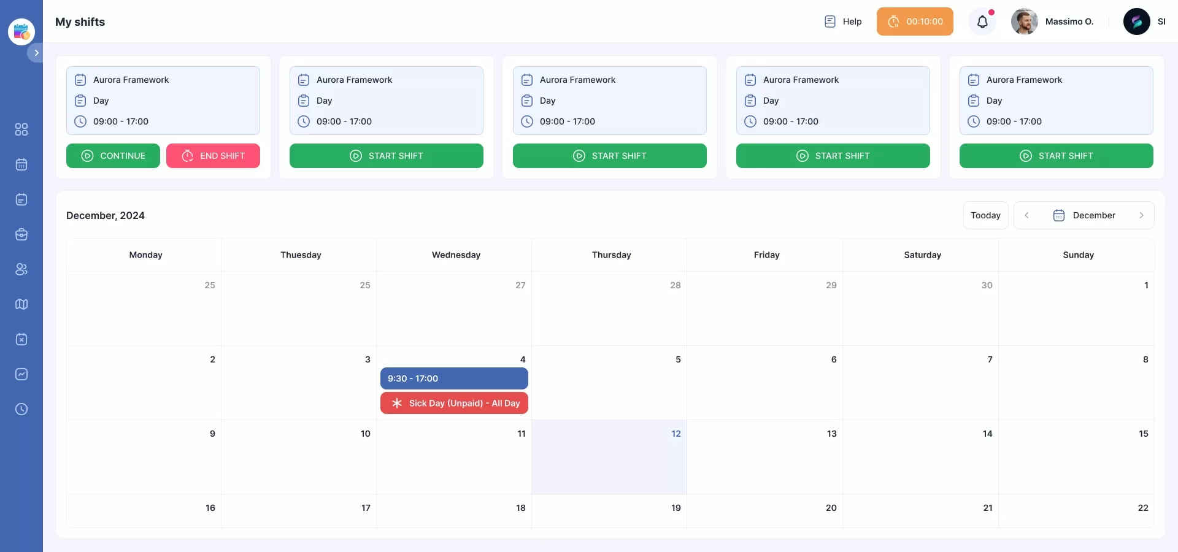
Task: Go to previous month with left chevron
Action: point(1026,215)
